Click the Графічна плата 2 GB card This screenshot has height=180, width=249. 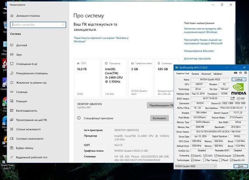pyautogui.click(x=141, y=78)
